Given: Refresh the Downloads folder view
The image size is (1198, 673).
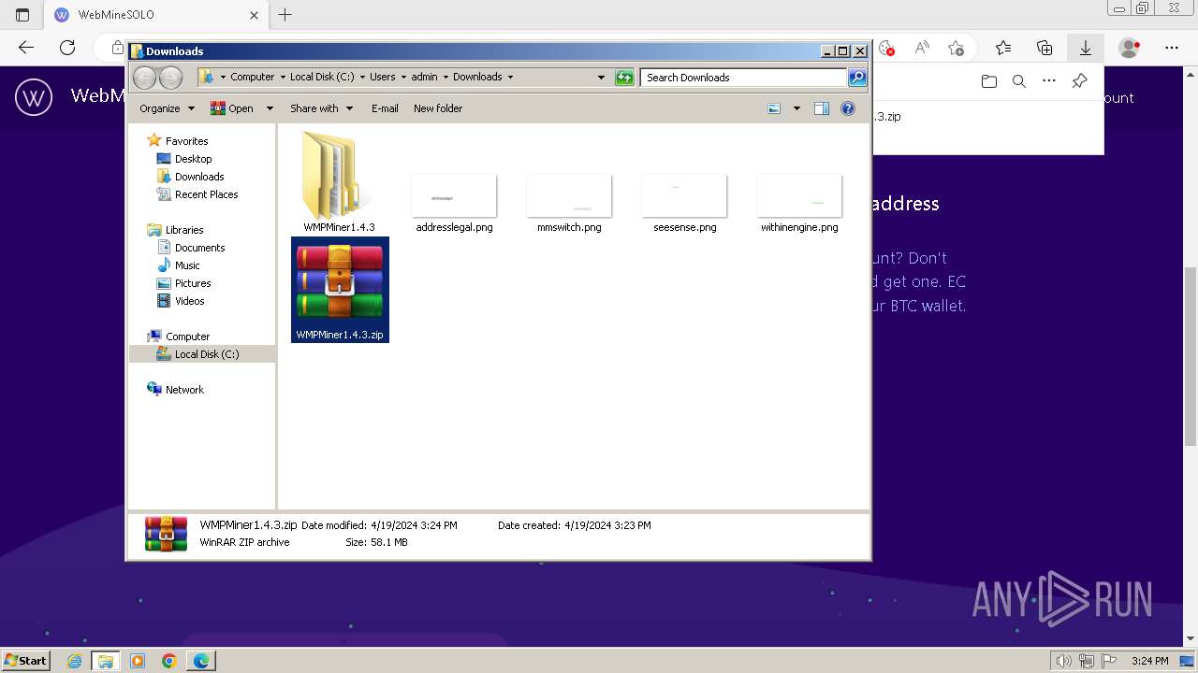Looking at the screenshot, I should point(624,78).
